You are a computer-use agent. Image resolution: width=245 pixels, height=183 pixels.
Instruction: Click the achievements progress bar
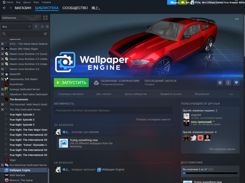point(210,173)
